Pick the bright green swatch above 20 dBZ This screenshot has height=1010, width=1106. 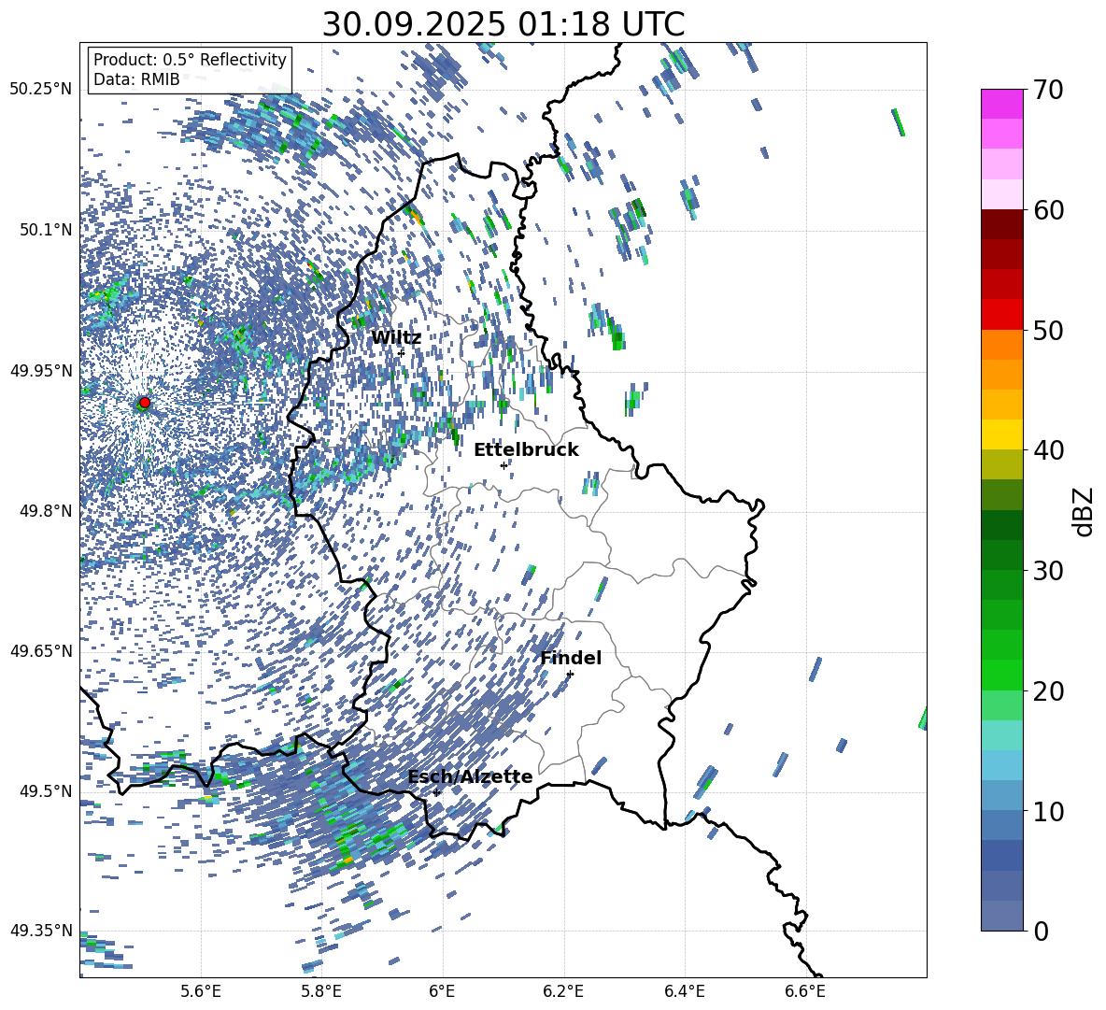[1002, 675]
